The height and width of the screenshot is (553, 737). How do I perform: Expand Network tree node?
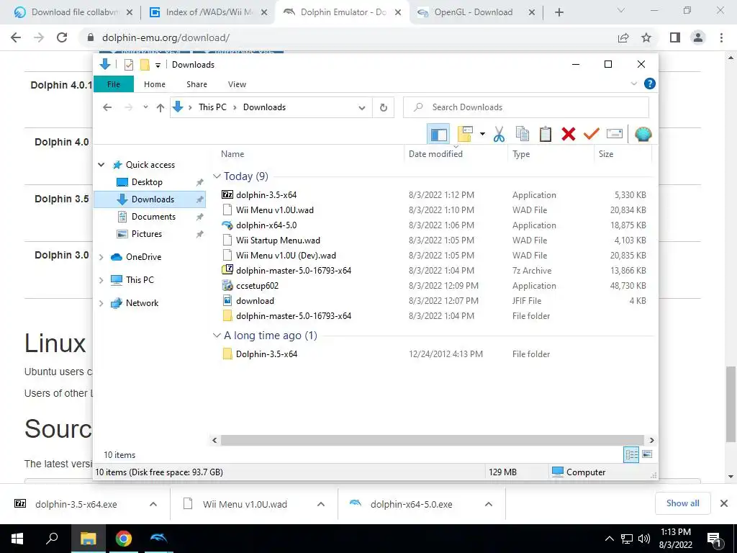click(101, 303)
